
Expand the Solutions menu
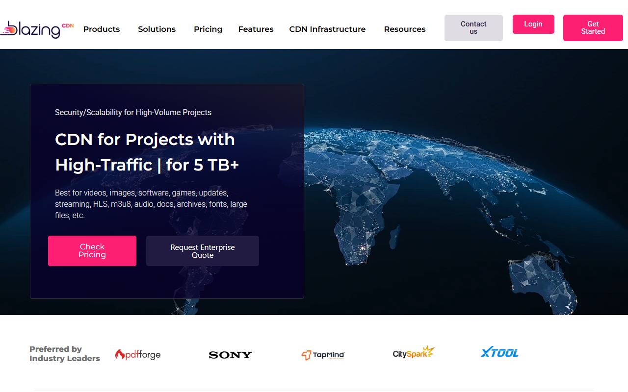[157, 29]
